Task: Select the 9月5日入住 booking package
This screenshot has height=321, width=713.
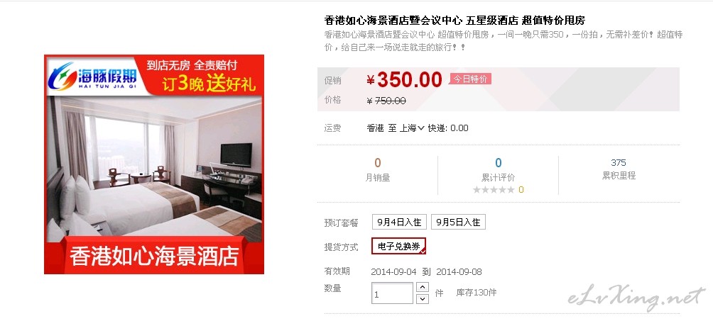Action: click(458, 222)
